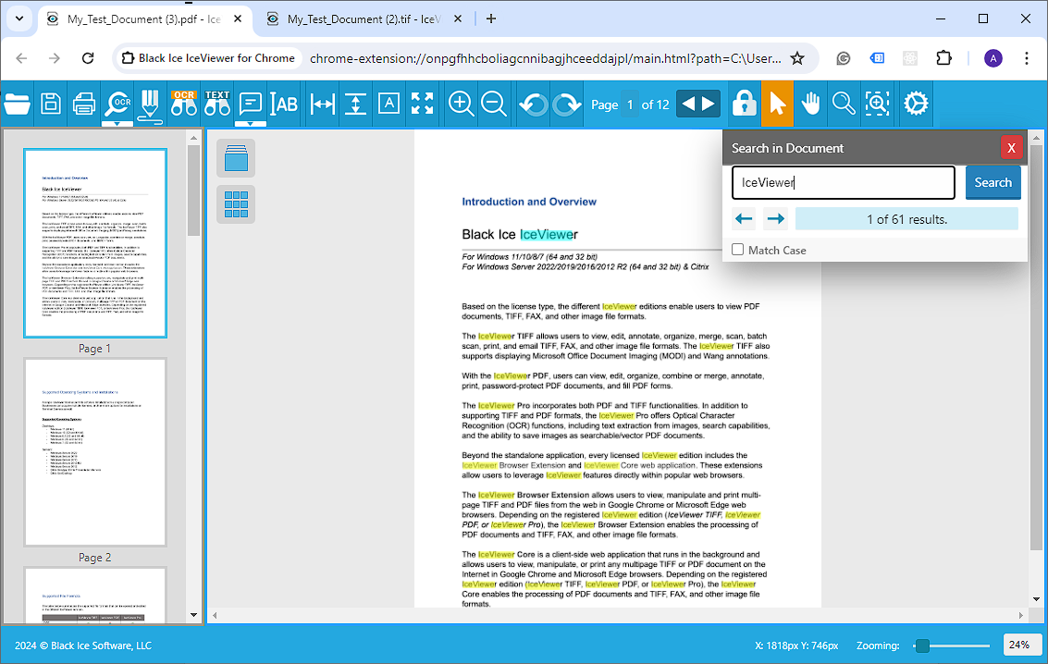This screenshot has width=1048, height=664.
Task: Select the annotation comment tool
Action: tap(250, 104)
